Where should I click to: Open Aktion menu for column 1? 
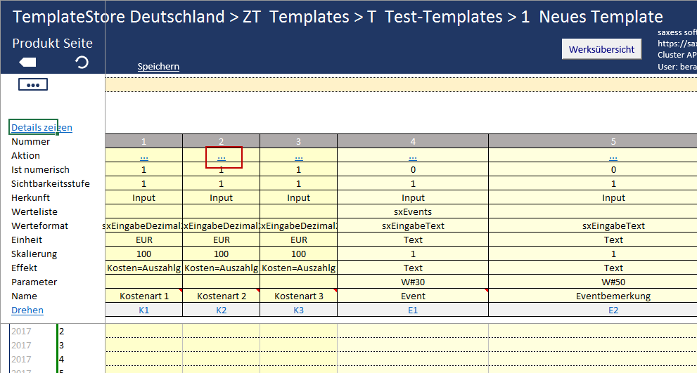(144, 156)
